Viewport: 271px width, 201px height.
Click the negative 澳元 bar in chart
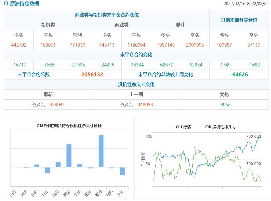[123, 171]
